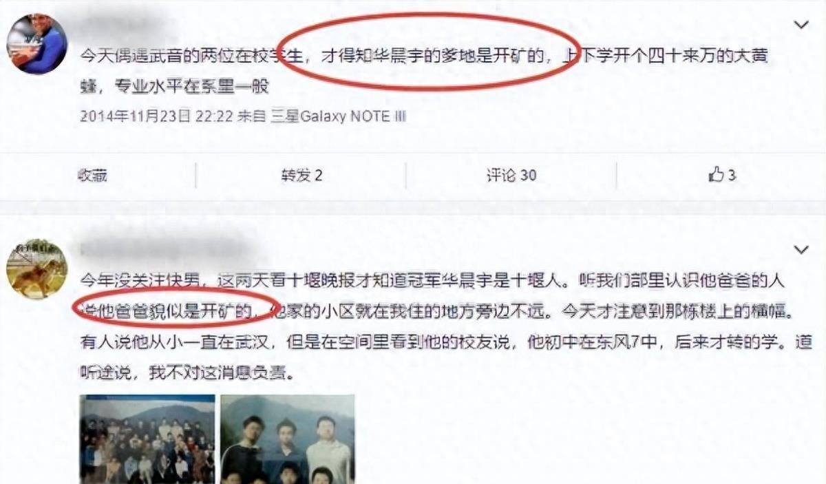
Task: Open the second photo thumbnail with boys
Action: pyautogui.click(x=288, y=439)
